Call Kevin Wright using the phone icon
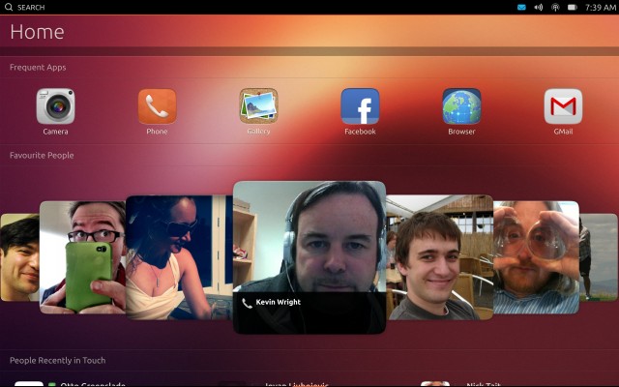 click(248, 303)
